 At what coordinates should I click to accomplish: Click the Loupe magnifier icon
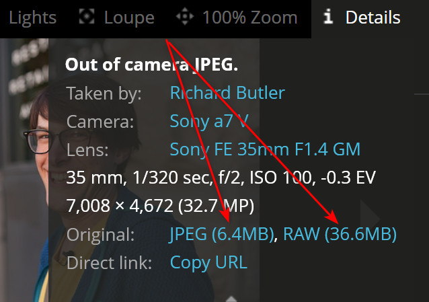coord(85,17)
